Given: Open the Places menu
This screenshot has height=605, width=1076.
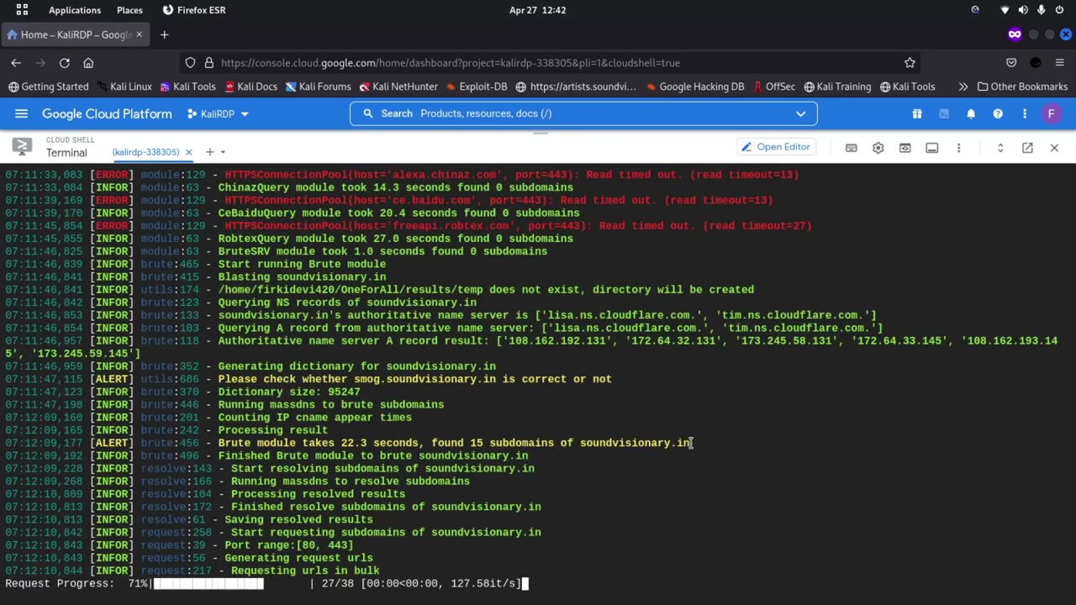Looking at the screenshot, I should [129, 10].
